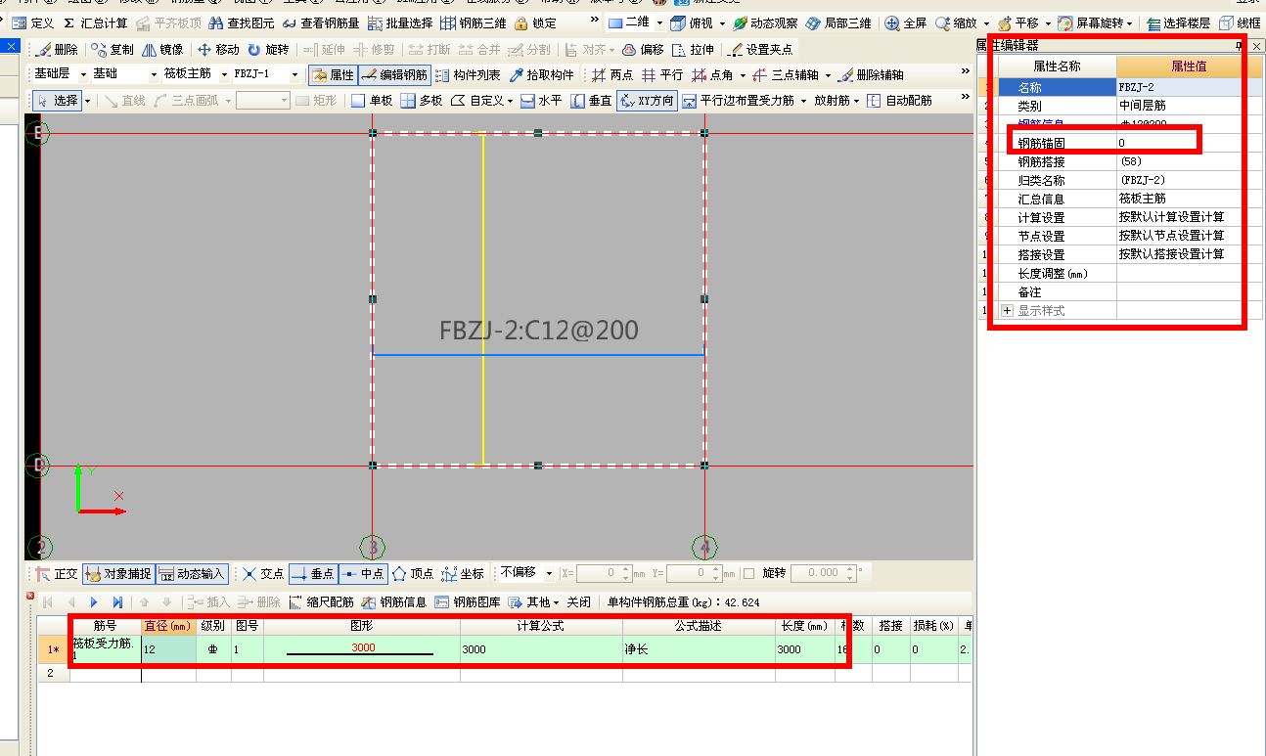
Task: Open 钢筋图库 rebar library
Action: 468,602
